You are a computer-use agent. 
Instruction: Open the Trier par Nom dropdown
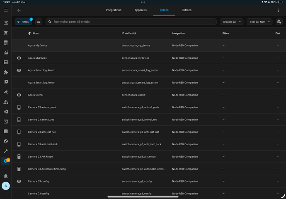(259, 22)
